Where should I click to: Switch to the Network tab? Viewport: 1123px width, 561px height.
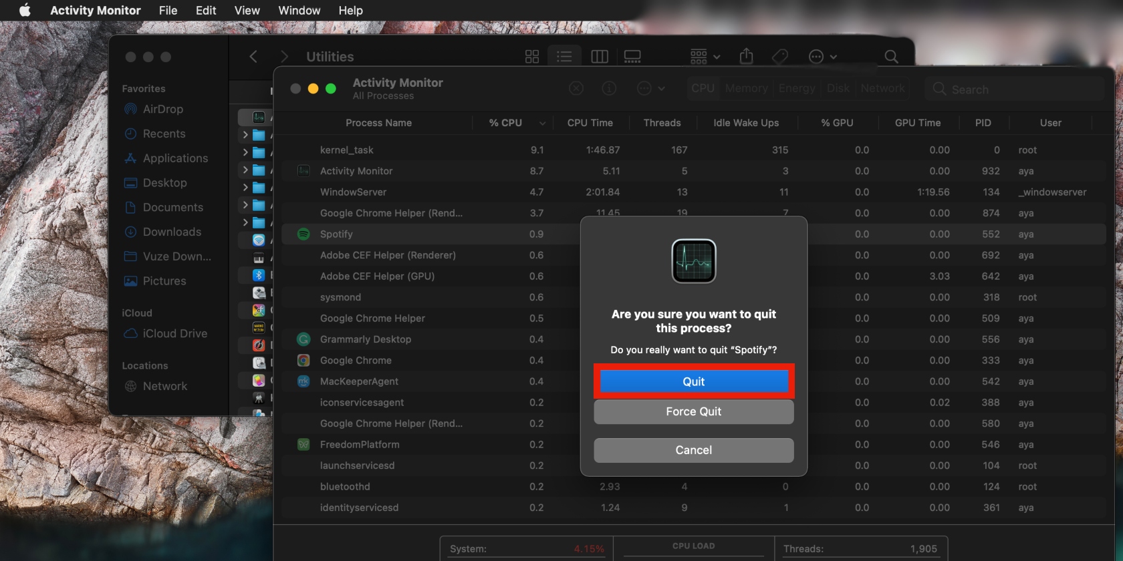[x=882, y=88]
